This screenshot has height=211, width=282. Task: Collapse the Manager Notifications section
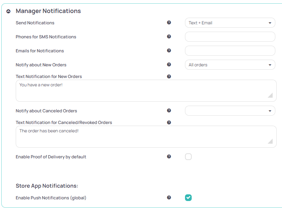pyautogui.click(x=8, y=11)
